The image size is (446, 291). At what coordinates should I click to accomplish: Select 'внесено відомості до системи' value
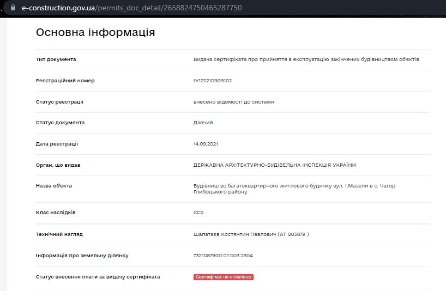234,102
